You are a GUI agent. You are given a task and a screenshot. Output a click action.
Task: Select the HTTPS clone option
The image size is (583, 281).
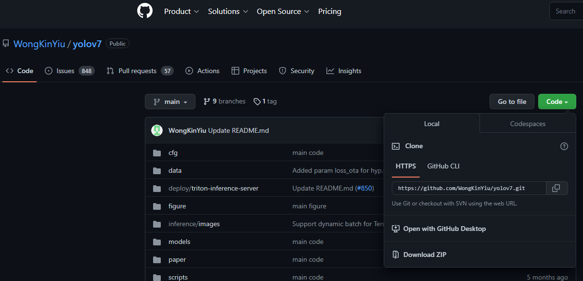point(406,166)
